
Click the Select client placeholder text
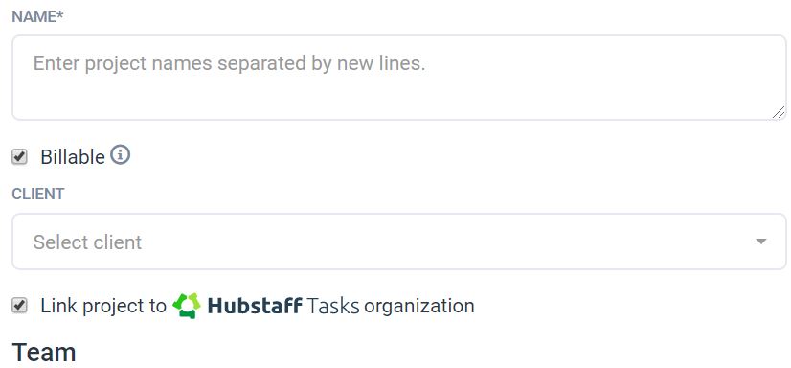click(x=87, y=242)
